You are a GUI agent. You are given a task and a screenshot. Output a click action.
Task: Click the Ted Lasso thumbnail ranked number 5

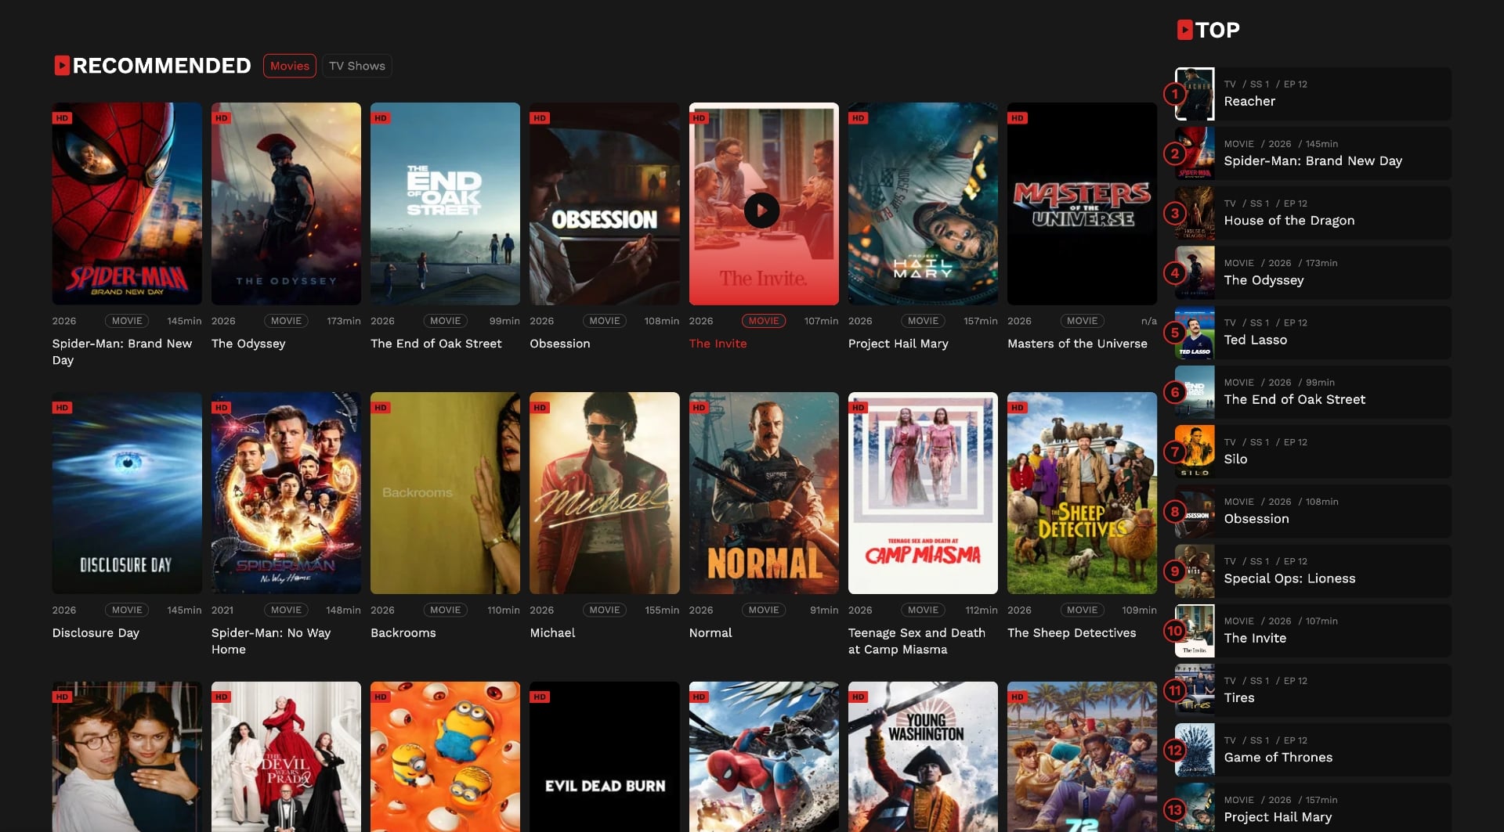(1195, 333)
